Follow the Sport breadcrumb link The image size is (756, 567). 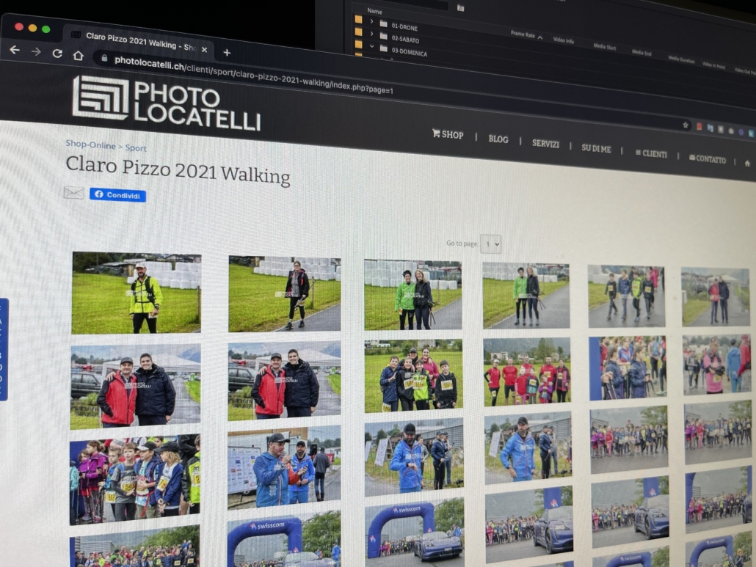(136, 148)
